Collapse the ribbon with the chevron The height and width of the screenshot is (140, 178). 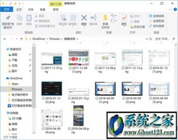(x=170, y=10)
